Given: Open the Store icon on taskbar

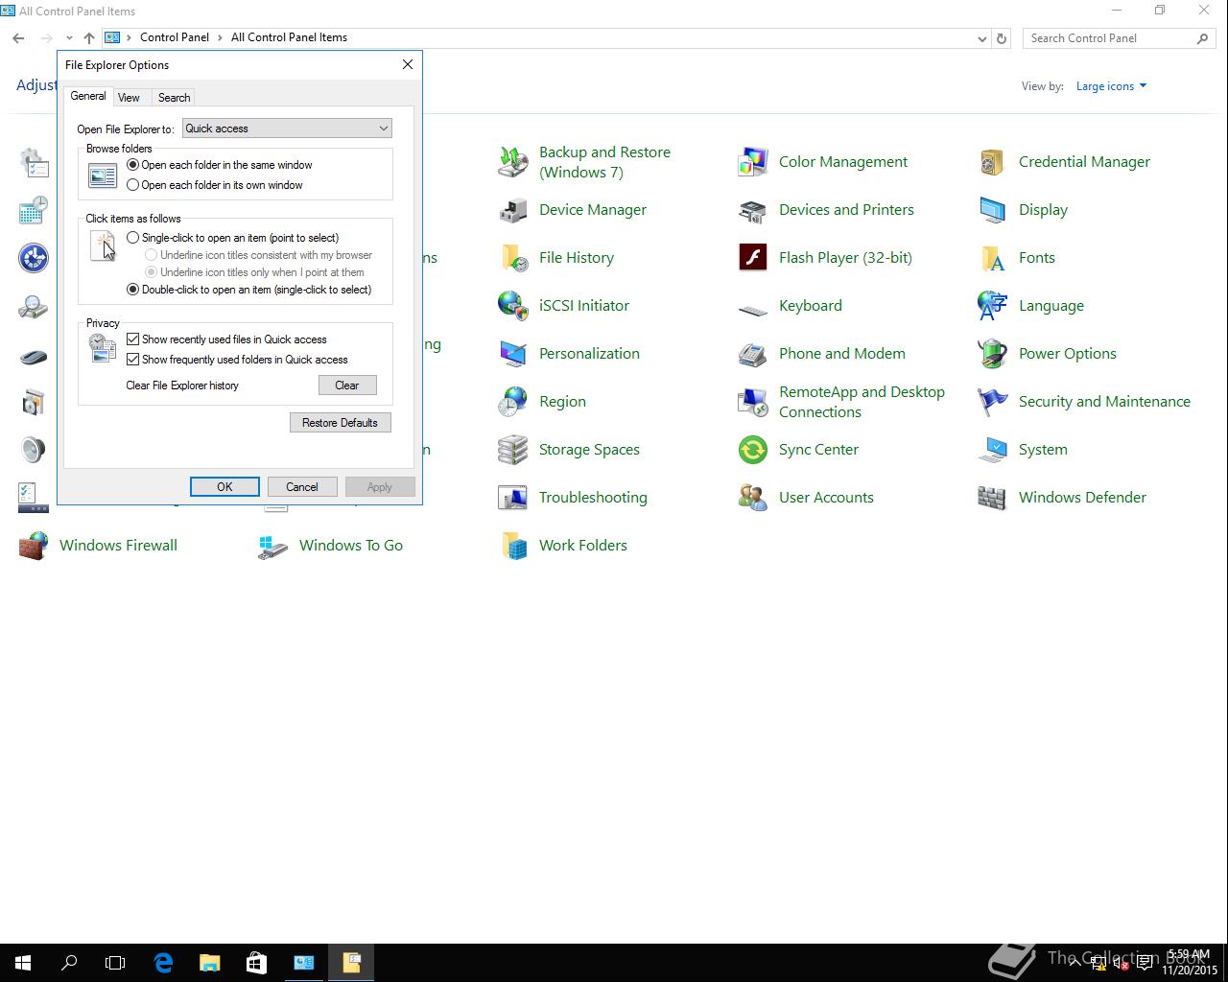Looking at the screenshot, I should [x=256, y=963].
